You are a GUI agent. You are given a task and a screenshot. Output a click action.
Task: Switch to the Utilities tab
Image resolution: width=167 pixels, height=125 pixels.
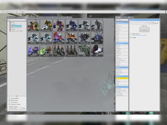point(132,17)
